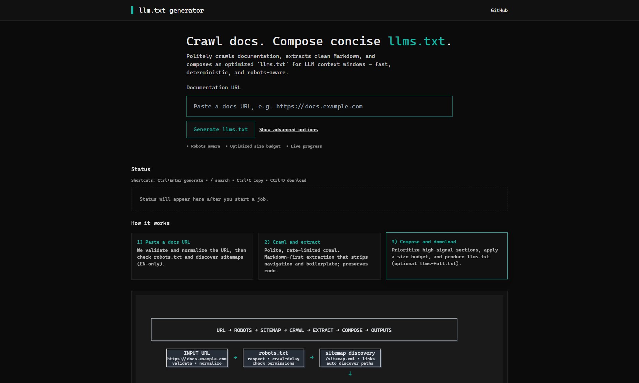This screenshot has width=639, height=383.
Task: Click the arrow between INPUT URL and robots.txt
Action: pos(235,357)
